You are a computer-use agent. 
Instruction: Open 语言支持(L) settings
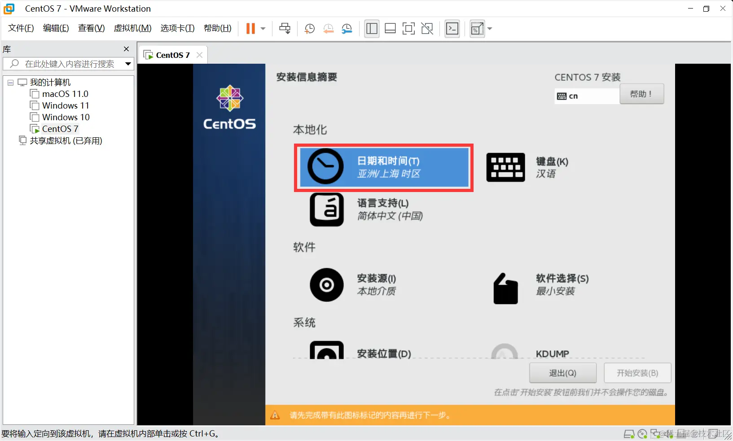(x=366, y=210)
